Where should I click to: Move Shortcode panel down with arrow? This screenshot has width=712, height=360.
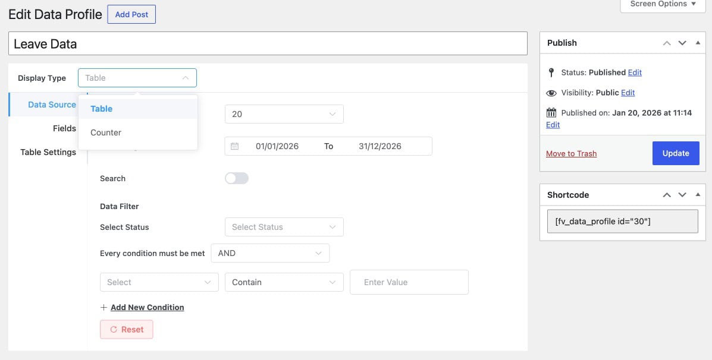coord(682,195)
